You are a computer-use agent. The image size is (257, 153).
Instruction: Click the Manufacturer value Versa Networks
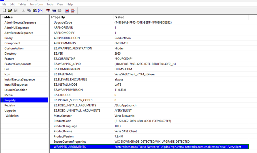click(125, 116)
